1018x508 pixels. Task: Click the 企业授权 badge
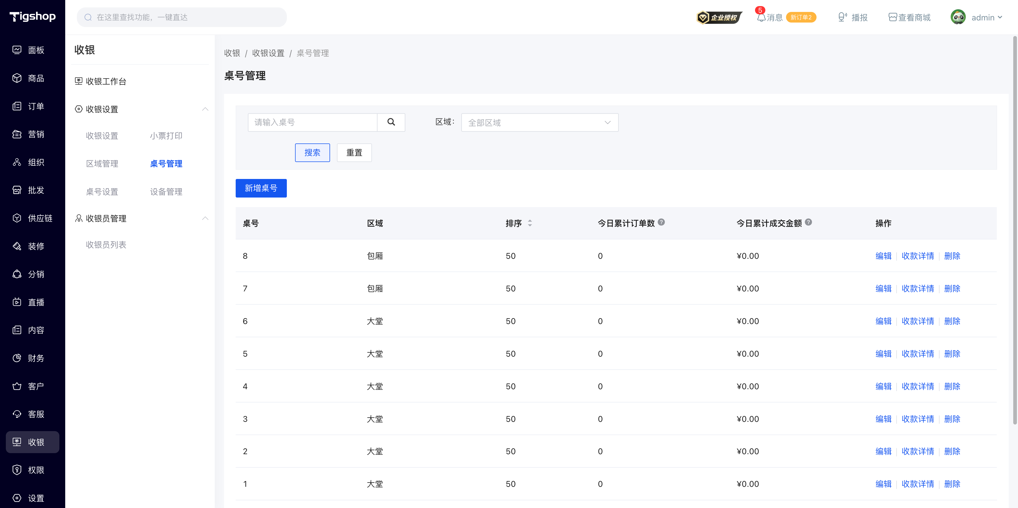pyautogui.click(x=719, y=17)
